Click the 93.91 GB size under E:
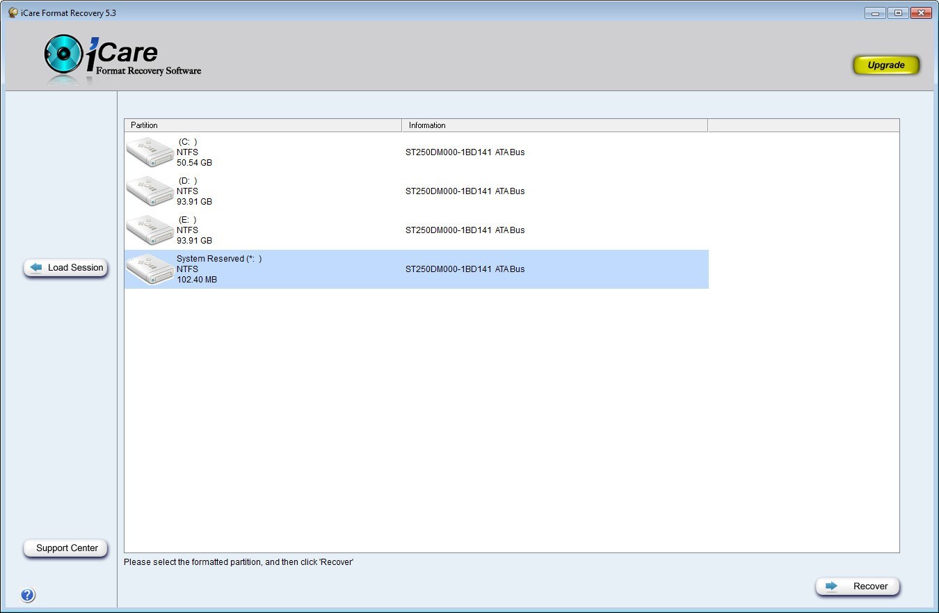The height and width of the screenshot is (613, 939). click(194, 241)
